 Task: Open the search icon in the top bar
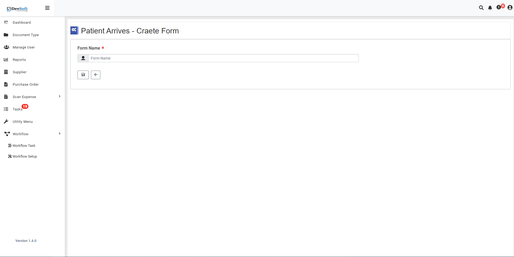(x=481, y=8)
